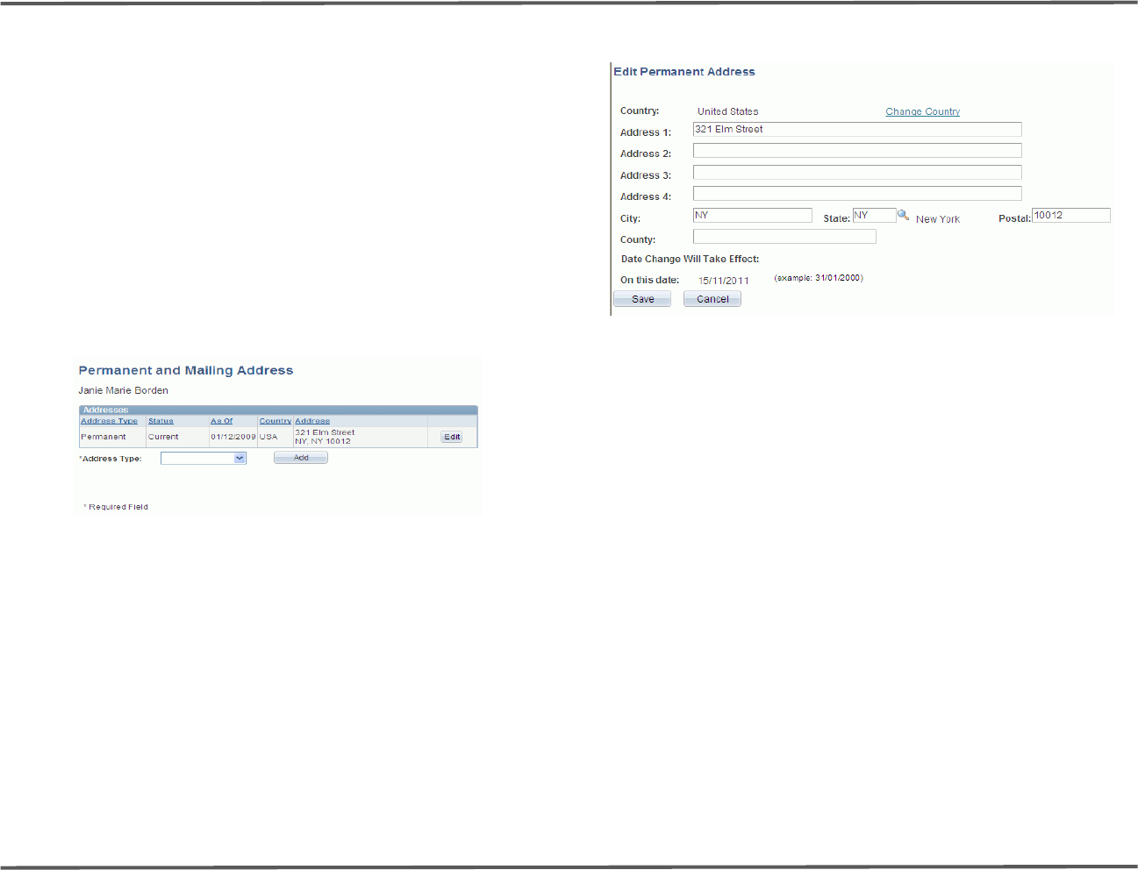Image resolution: width=1138 pixels, height=870 pixels.
Task: Cancel editing the permanent address
Action: [712, 299]
